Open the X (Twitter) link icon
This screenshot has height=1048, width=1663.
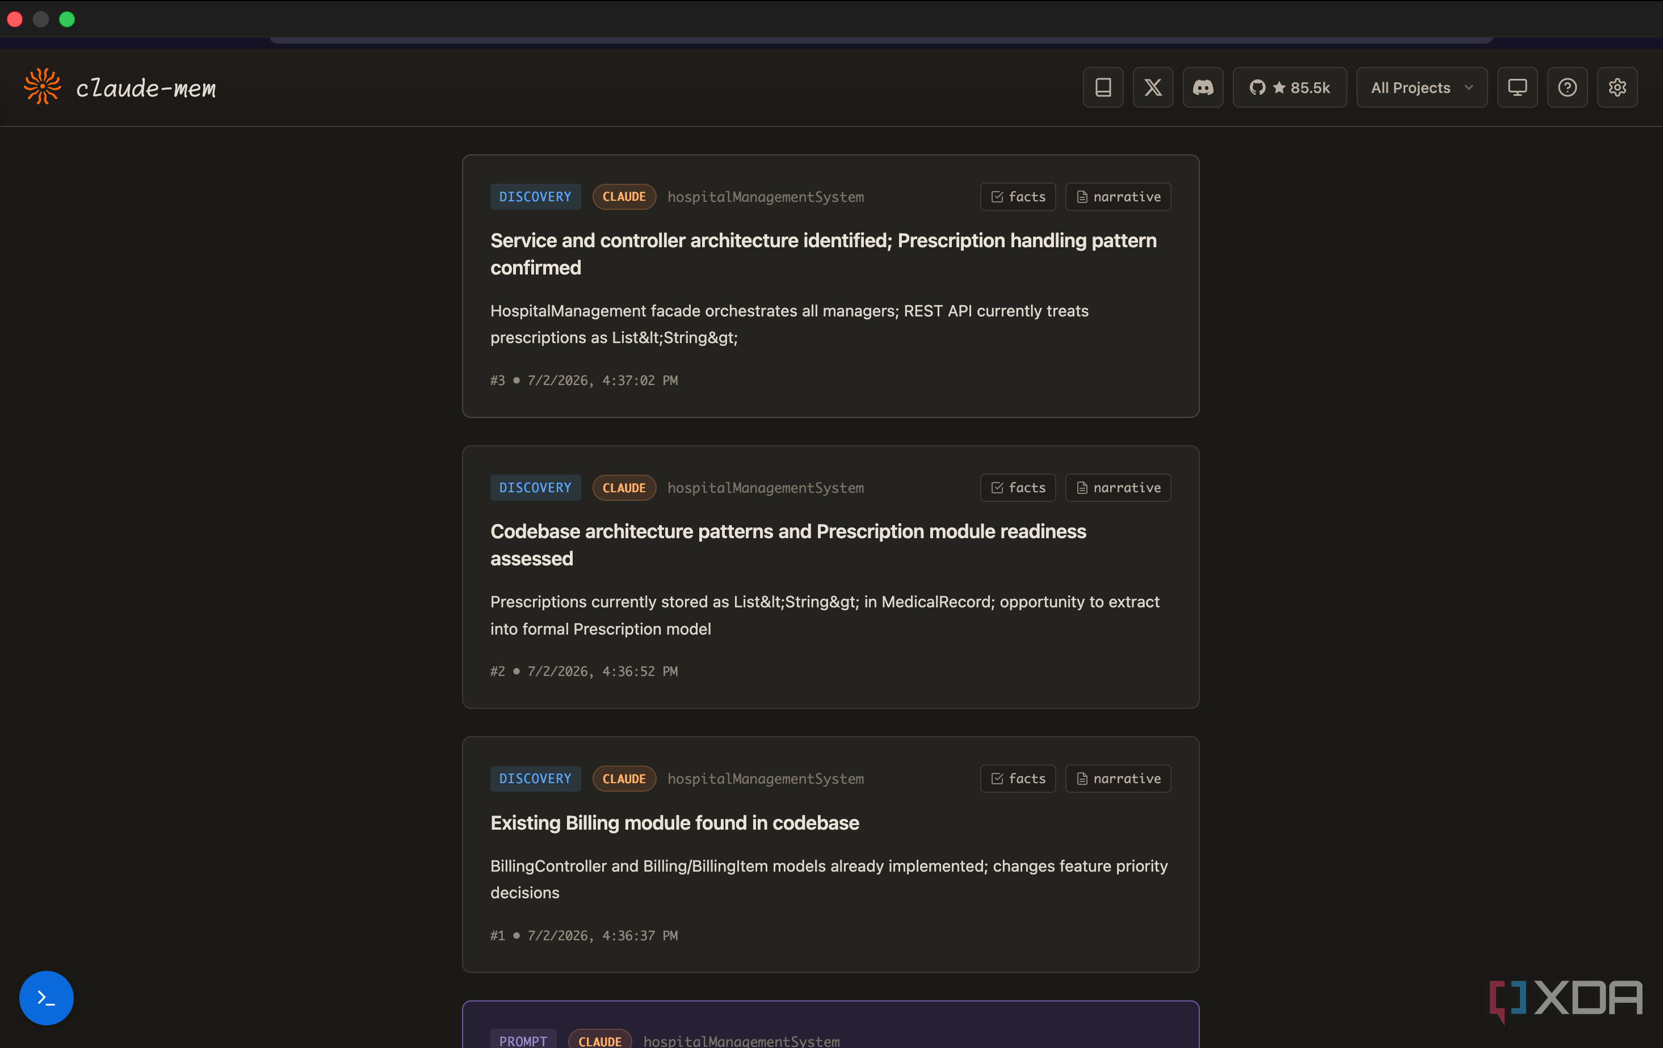(x=1153, y=88)
